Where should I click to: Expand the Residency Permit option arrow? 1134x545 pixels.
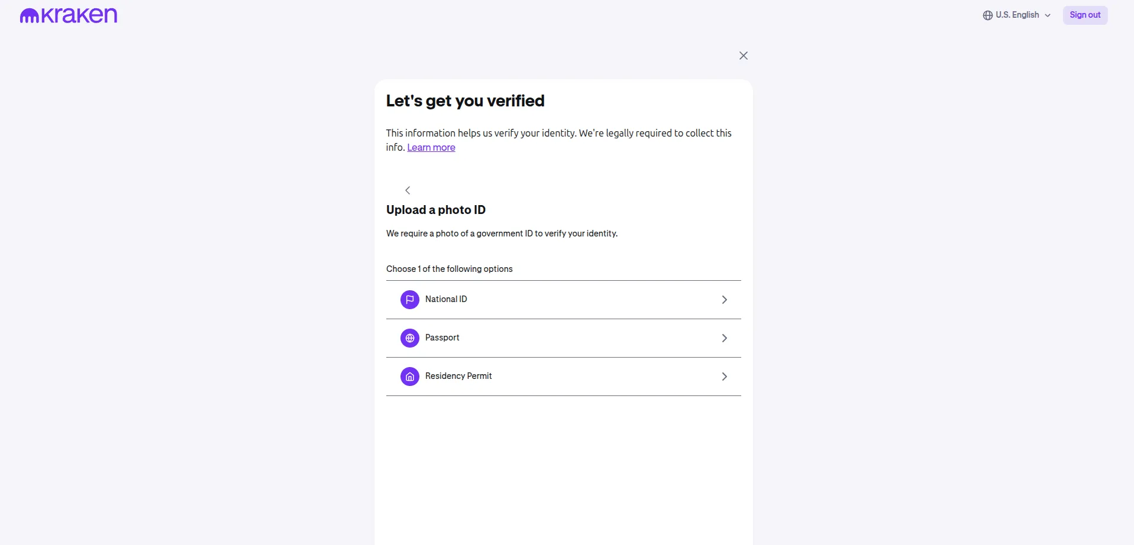(724, 377)
